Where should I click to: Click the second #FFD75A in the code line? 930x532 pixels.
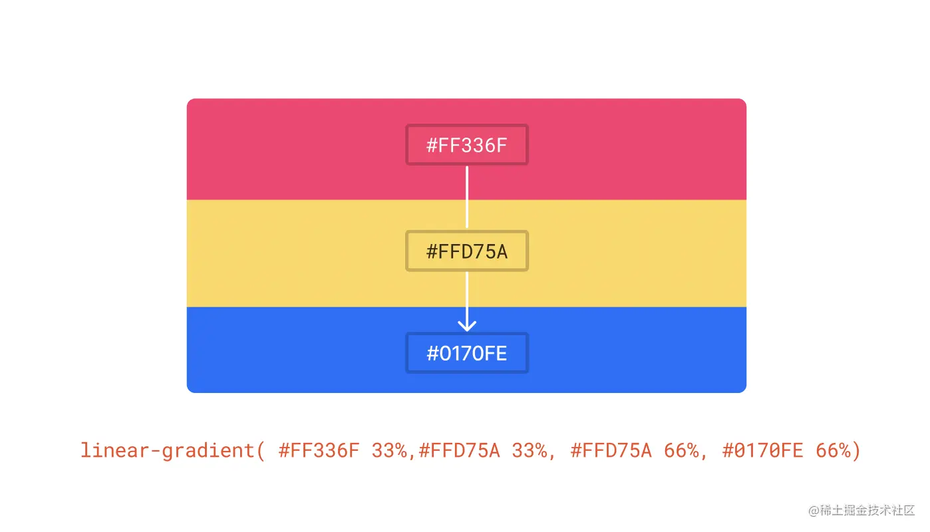(611, 451)
